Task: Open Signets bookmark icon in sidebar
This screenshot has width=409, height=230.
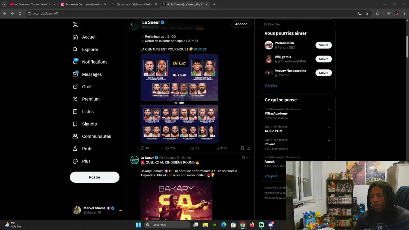Action: (x=75, y=124)
